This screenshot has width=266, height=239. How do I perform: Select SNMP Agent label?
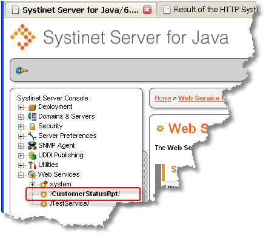tap(56, 145)
